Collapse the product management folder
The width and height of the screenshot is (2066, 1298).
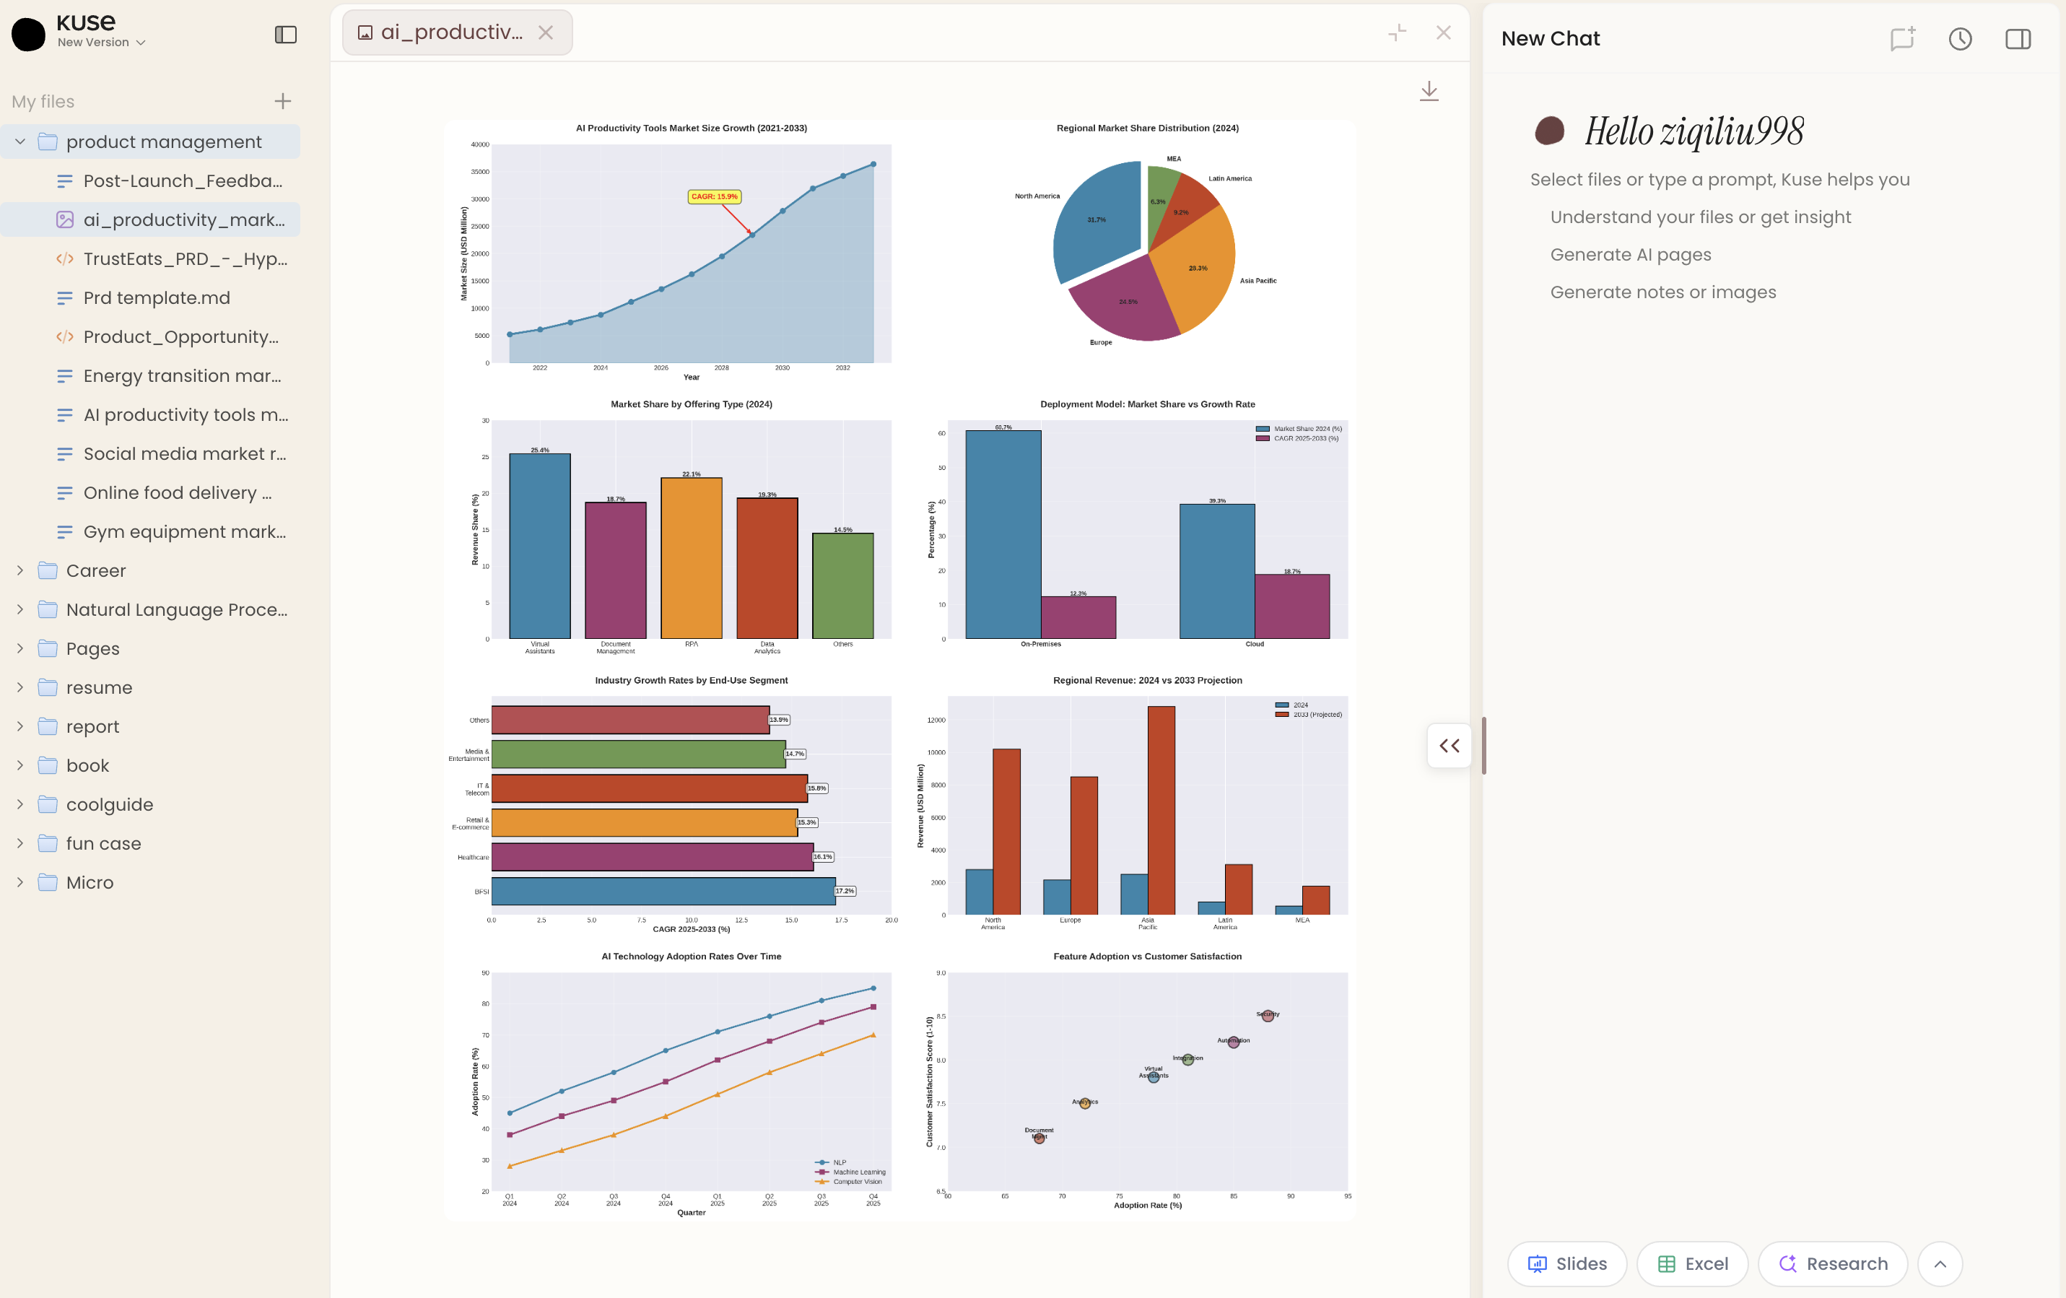21,141
